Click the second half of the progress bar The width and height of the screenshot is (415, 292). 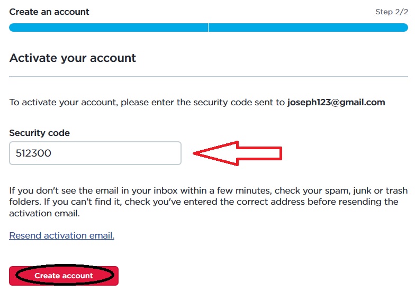point(308,28)
